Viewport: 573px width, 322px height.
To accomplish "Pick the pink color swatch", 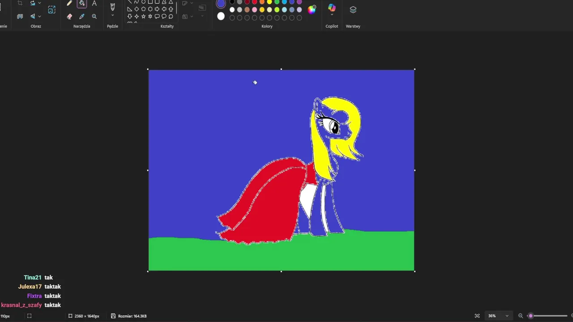I will coord(254,9).
